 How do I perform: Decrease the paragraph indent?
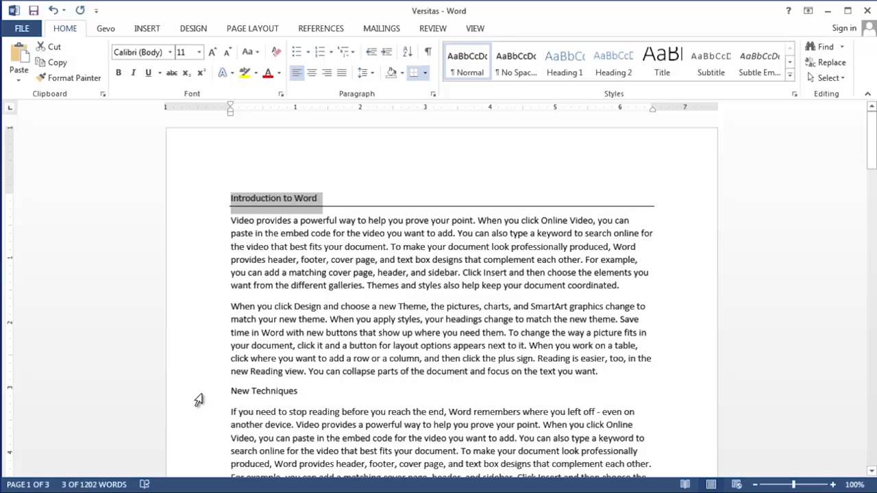[371, 52]
